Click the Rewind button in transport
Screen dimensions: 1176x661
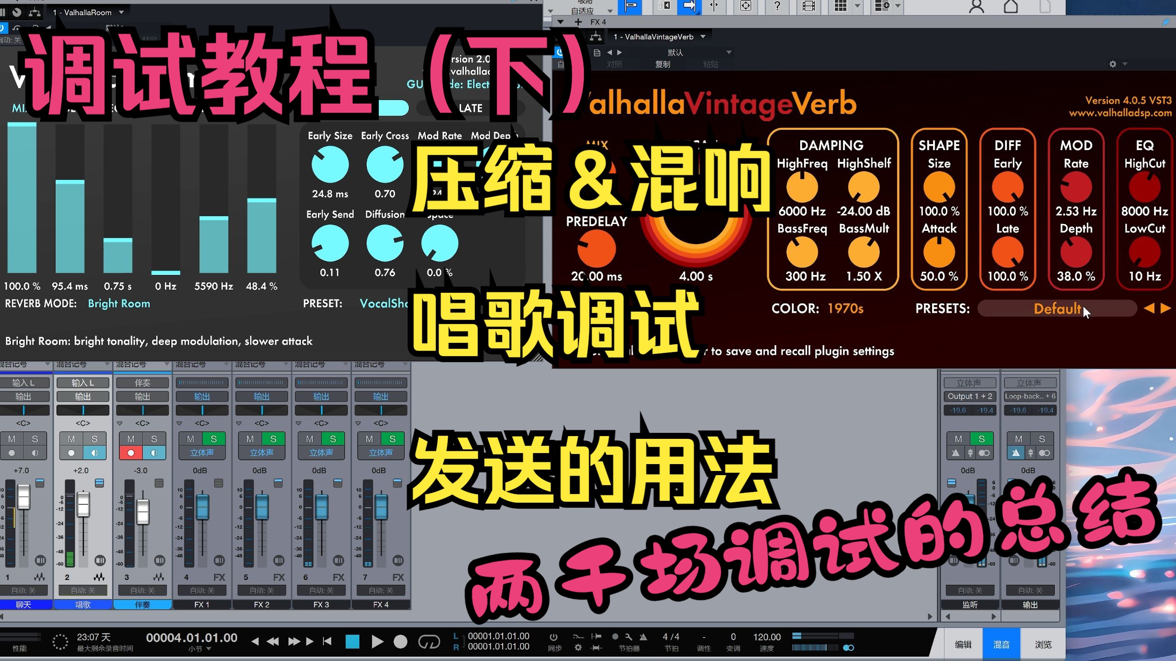pyautogui.click(x=273, y=641)
